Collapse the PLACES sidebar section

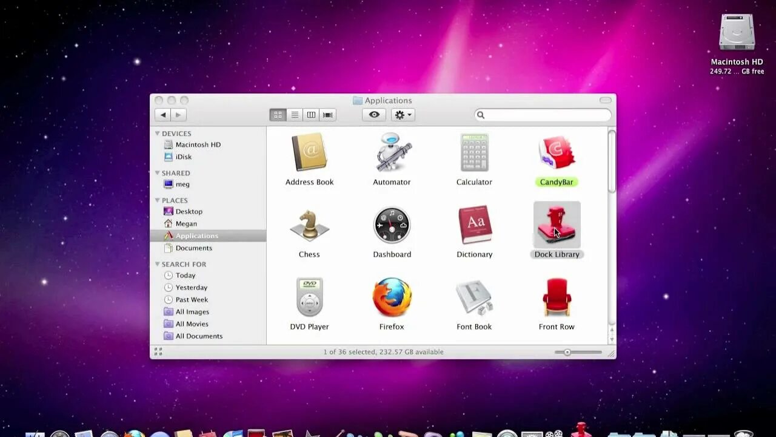158,200
